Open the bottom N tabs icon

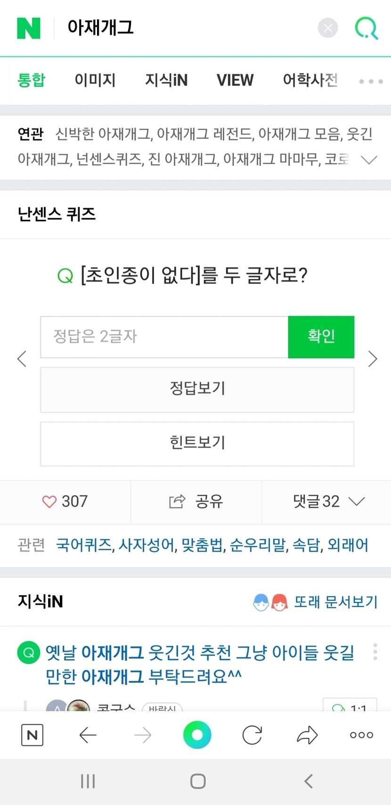[x=32, y=735]
